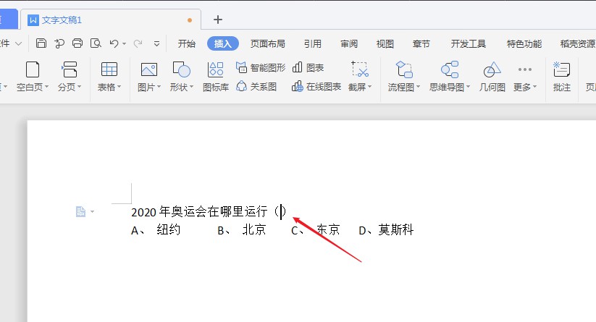Insert a blank page with 空白页 icon
596x322 pixels.
tap(33, 69)
